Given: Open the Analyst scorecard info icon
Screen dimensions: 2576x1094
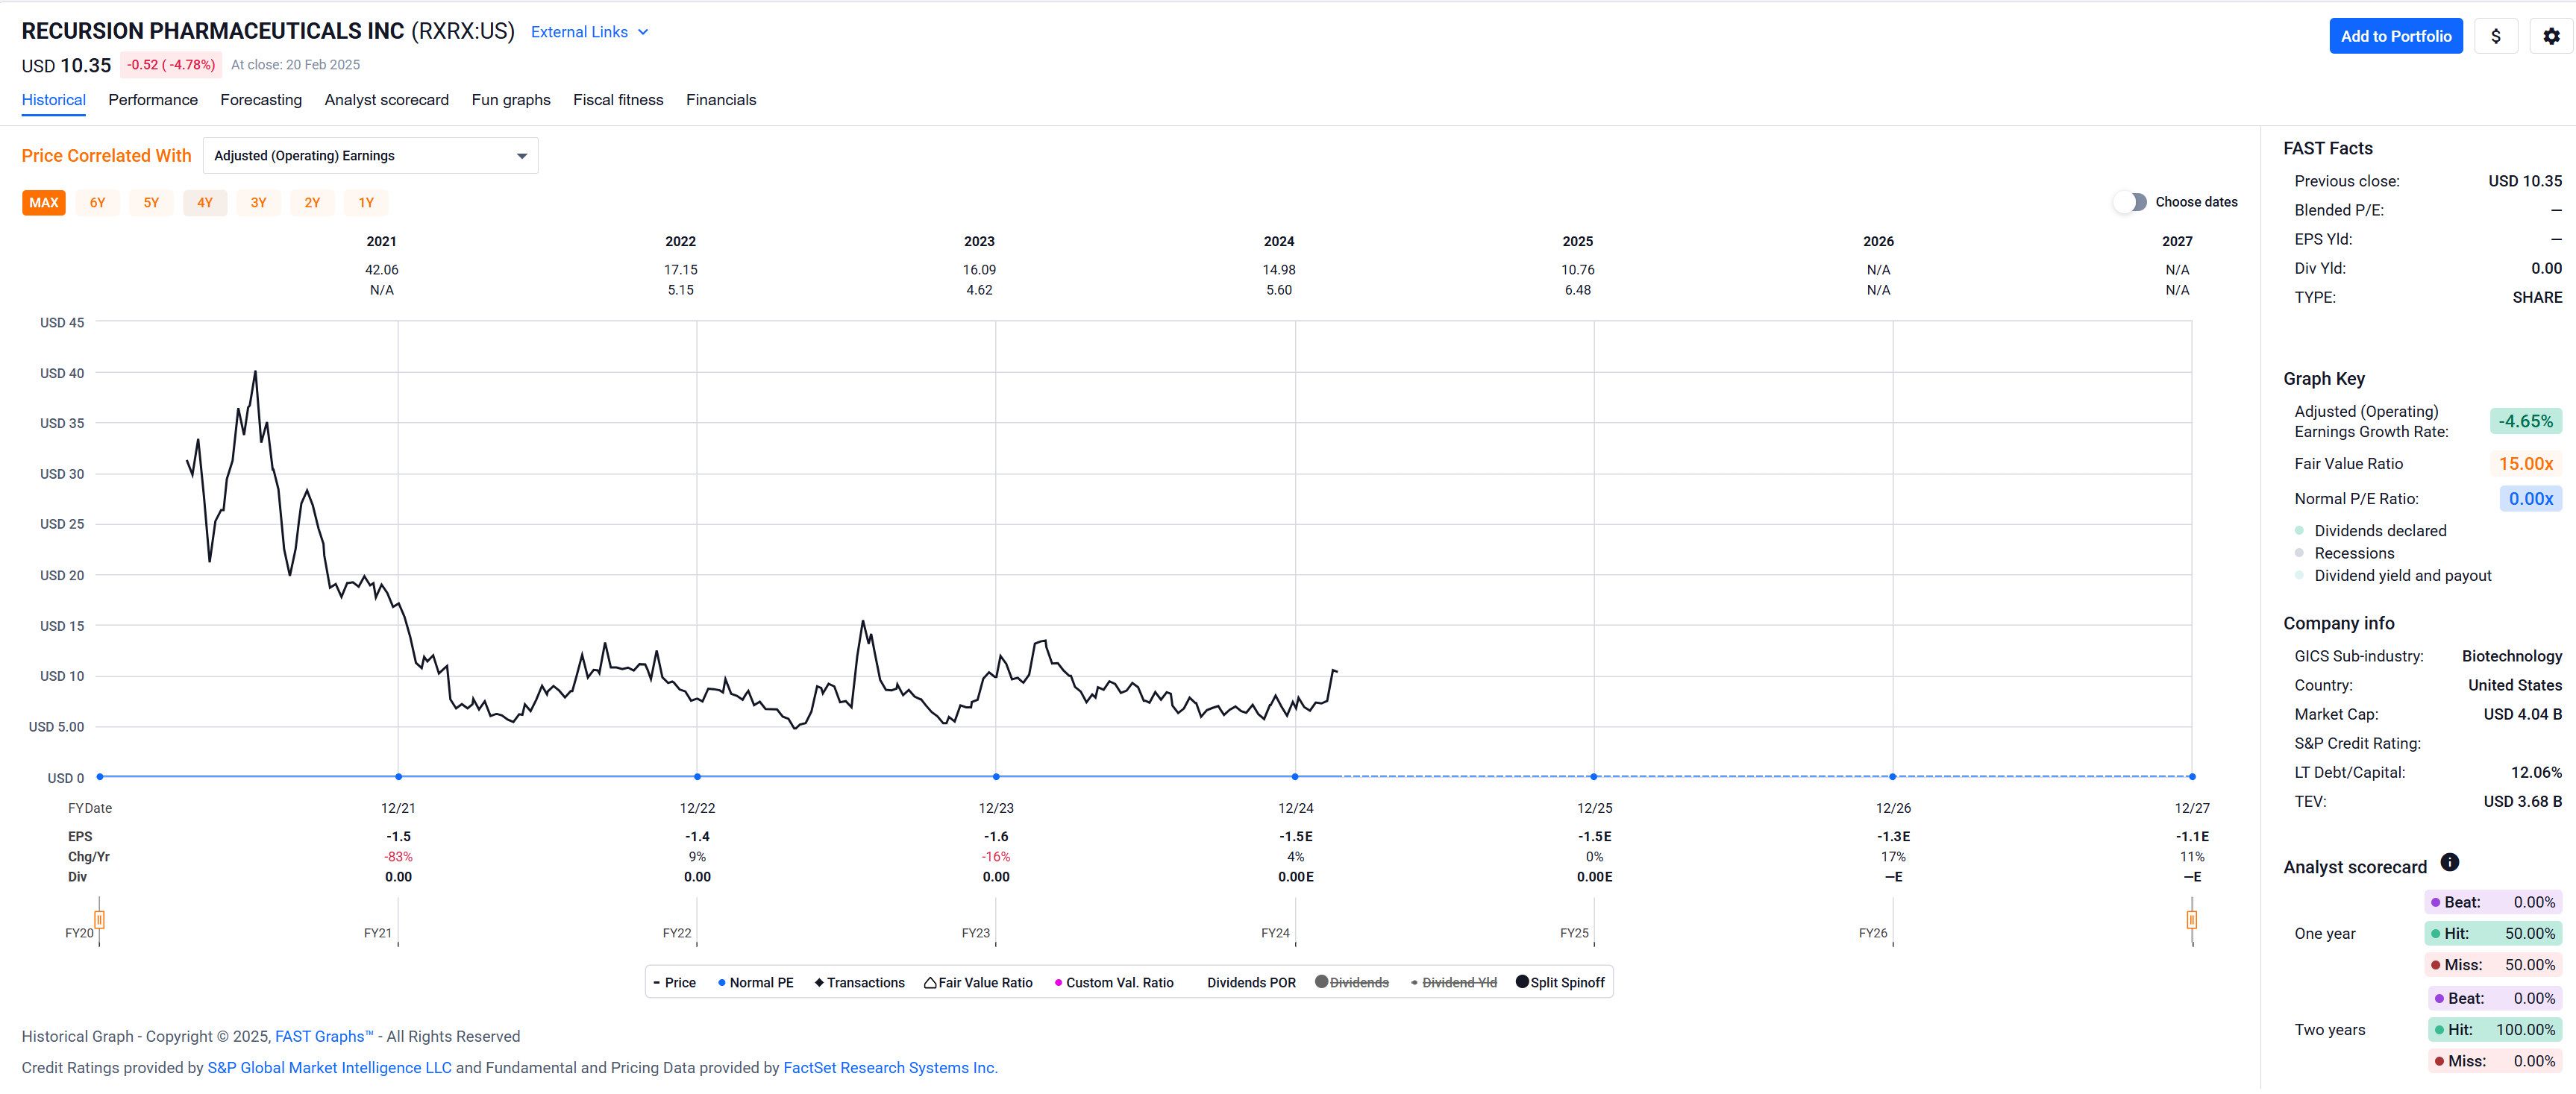Looking at the screenshot, I should click(x=2449, y=862).
